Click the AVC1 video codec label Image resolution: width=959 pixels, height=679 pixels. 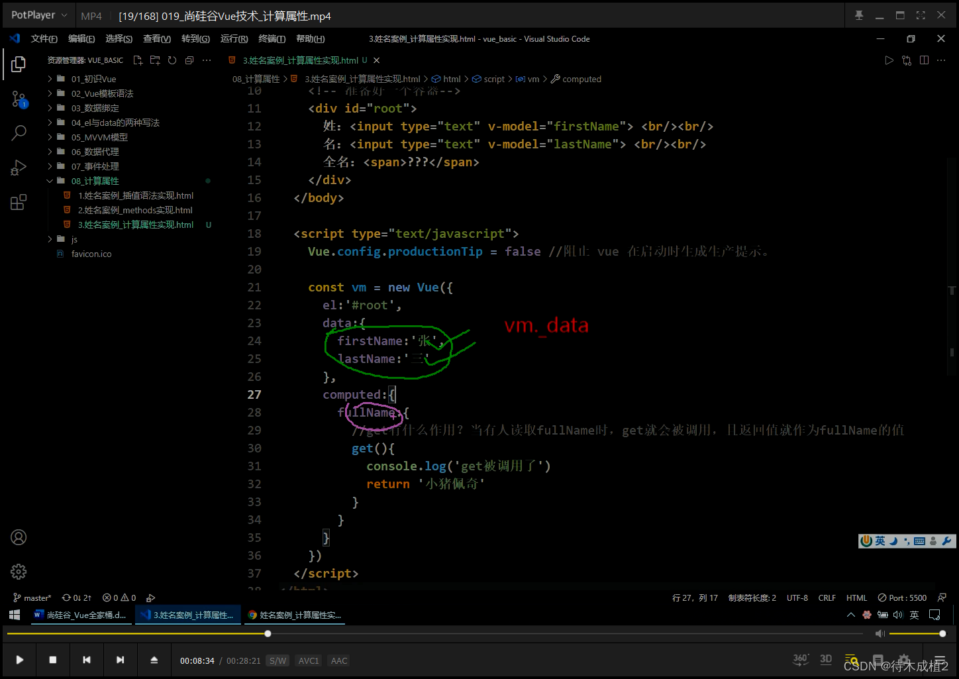point(309,660)
